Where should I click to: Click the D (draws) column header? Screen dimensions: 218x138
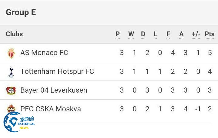[143, 34]
